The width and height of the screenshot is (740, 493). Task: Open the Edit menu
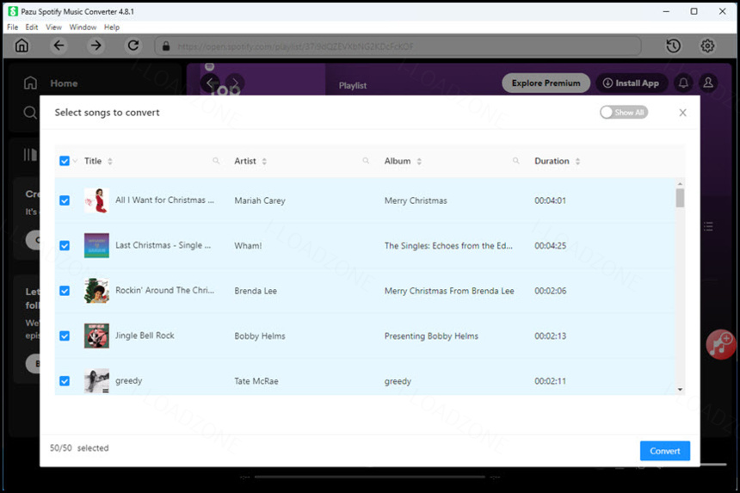click(x=32, y=28)
